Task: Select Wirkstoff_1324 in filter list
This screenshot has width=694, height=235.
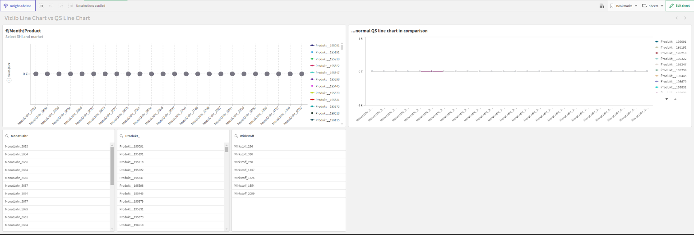Action: (289, 178)
